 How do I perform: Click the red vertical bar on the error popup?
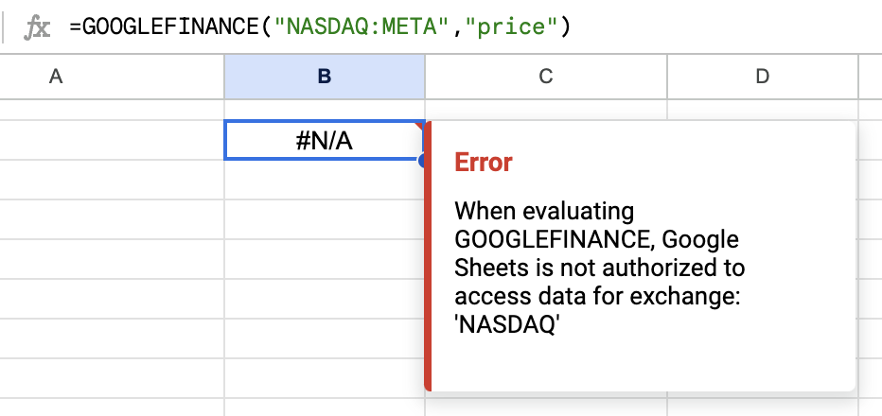[428, 255]
